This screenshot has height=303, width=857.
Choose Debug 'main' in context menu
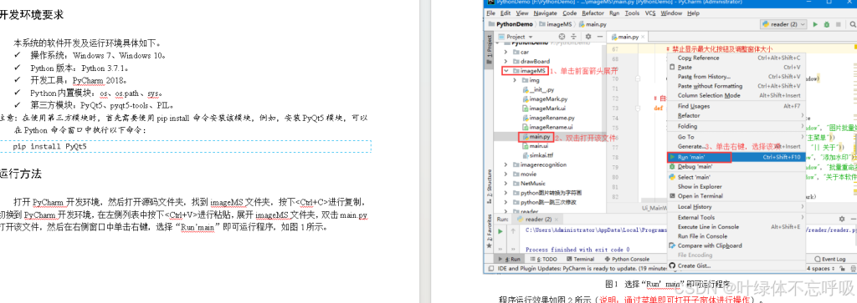click(x=737, y=167)
